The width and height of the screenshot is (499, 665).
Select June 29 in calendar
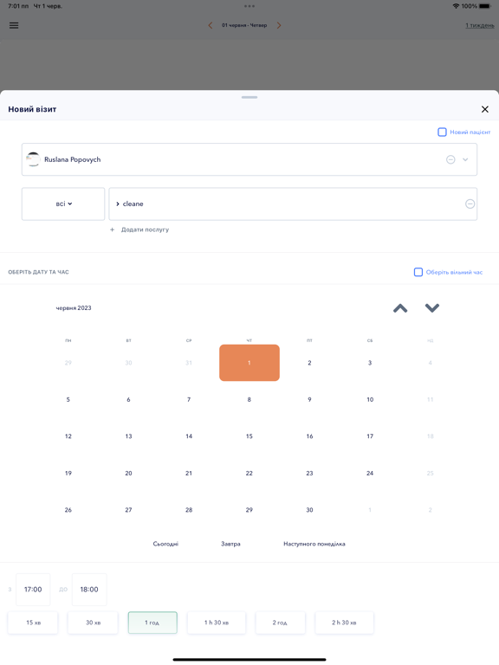[x=249, y=510]
